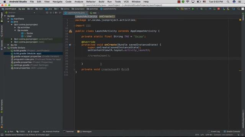
Task: Click the yellow inspection indicator square
Action: coord(240,20)
